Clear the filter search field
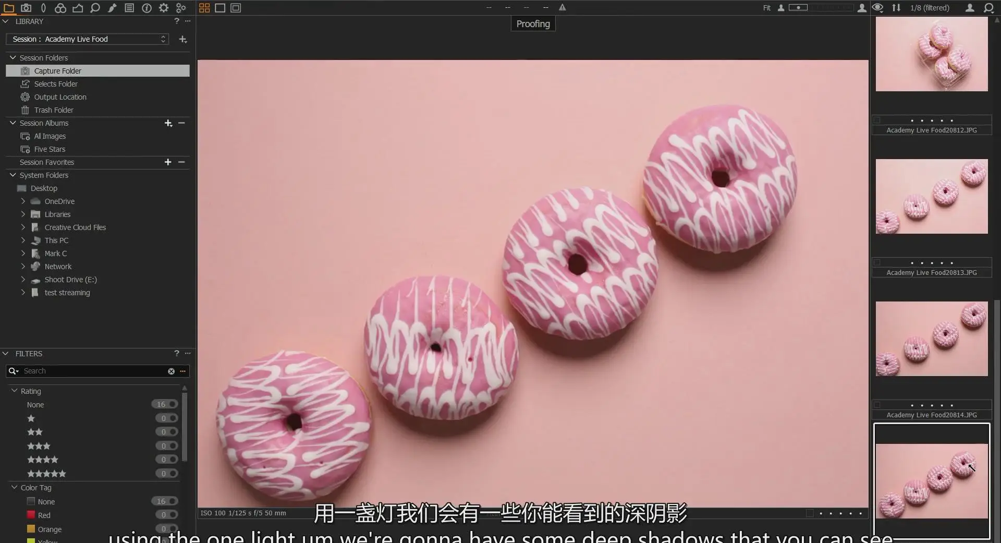This screenshot has height=543, width=1001. 171,371
